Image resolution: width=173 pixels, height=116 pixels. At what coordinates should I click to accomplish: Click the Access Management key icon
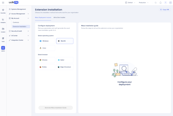[10, 14]
